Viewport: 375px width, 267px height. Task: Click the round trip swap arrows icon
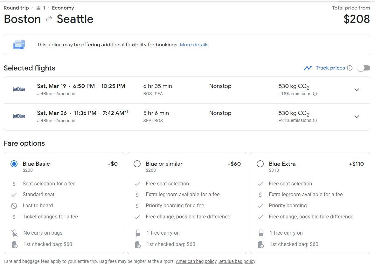49,19
